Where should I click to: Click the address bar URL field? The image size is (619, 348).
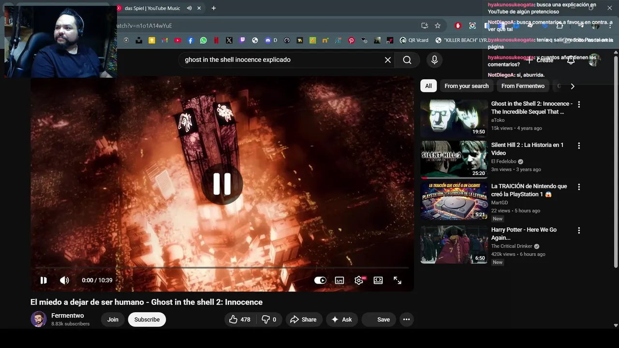[266, 26]
